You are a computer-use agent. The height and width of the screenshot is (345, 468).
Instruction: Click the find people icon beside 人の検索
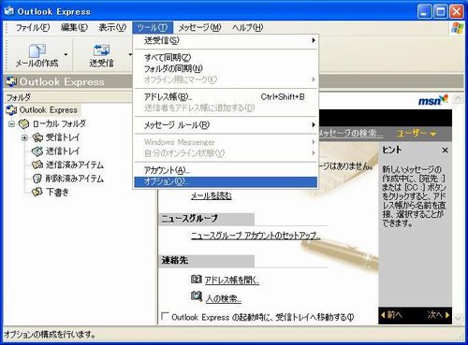(197, 296)
